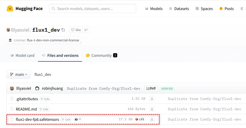
Task: Copy the repository name with copy icon
Action: (x=63, y=30)
